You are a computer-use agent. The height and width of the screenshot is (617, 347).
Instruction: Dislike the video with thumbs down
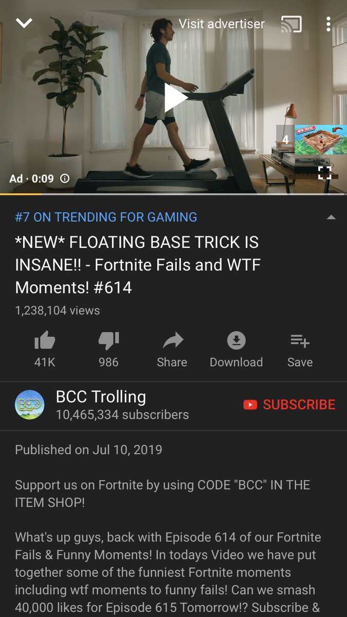click(x=108, y=349)
